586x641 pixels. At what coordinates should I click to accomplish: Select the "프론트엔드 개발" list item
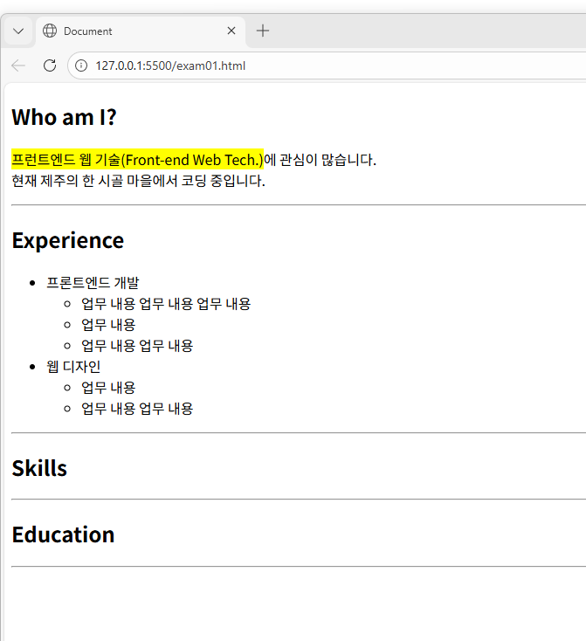[93, 282]
